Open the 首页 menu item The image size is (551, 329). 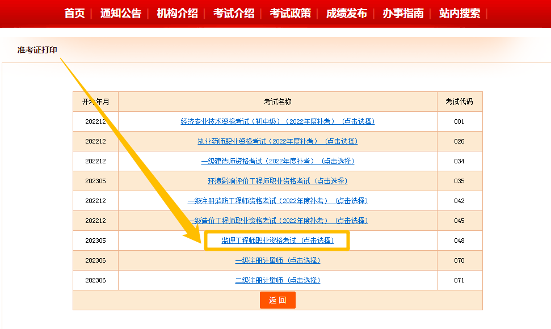(x=74, y=14)
